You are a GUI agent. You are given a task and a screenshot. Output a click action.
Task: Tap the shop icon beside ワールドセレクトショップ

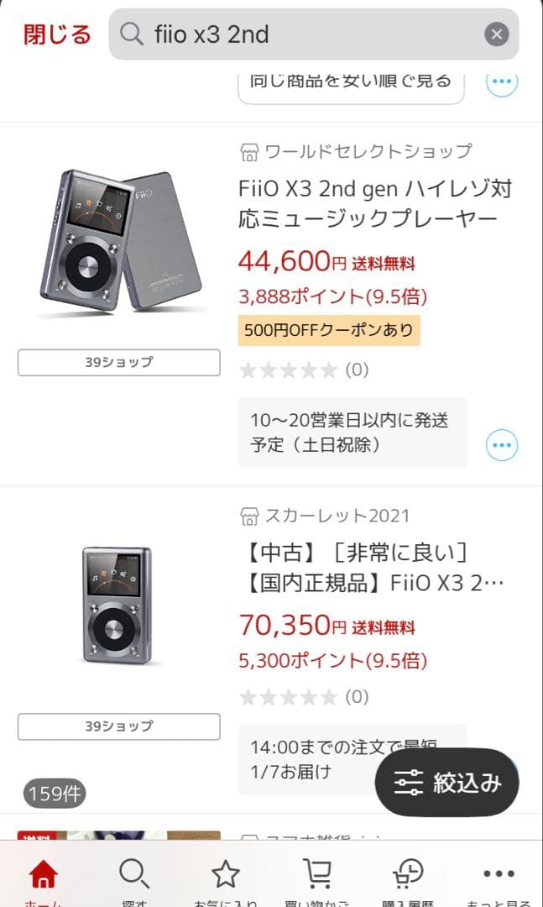(x=248, y=150)
